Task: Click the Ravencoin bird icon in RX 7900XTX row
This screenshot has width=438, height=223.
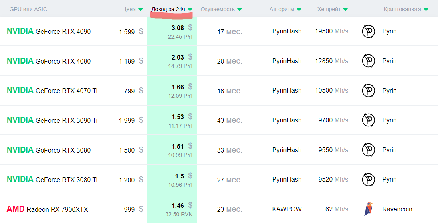Action: pyautogui.click(x=368, y=209)
